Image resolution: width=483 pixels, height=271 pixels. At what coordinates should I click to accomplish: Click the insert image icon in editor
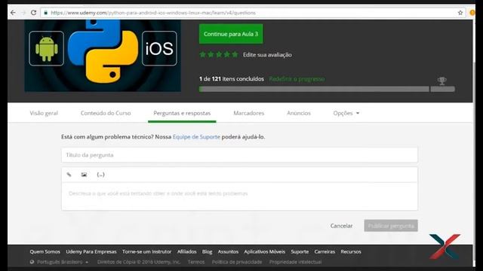(84, 175)
